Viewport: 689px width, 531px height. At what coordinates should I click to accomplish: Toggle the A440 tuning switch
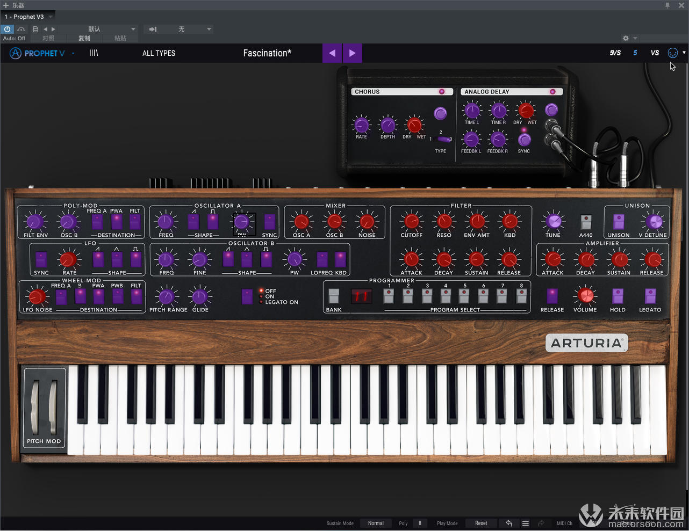(x=586, y=222)
